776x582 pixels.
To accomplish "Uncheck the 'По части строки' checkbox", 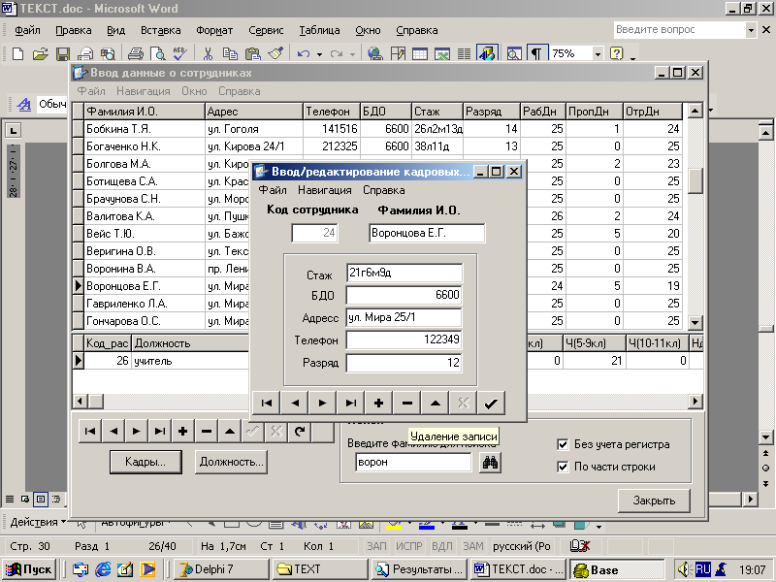I will (563, 467).
